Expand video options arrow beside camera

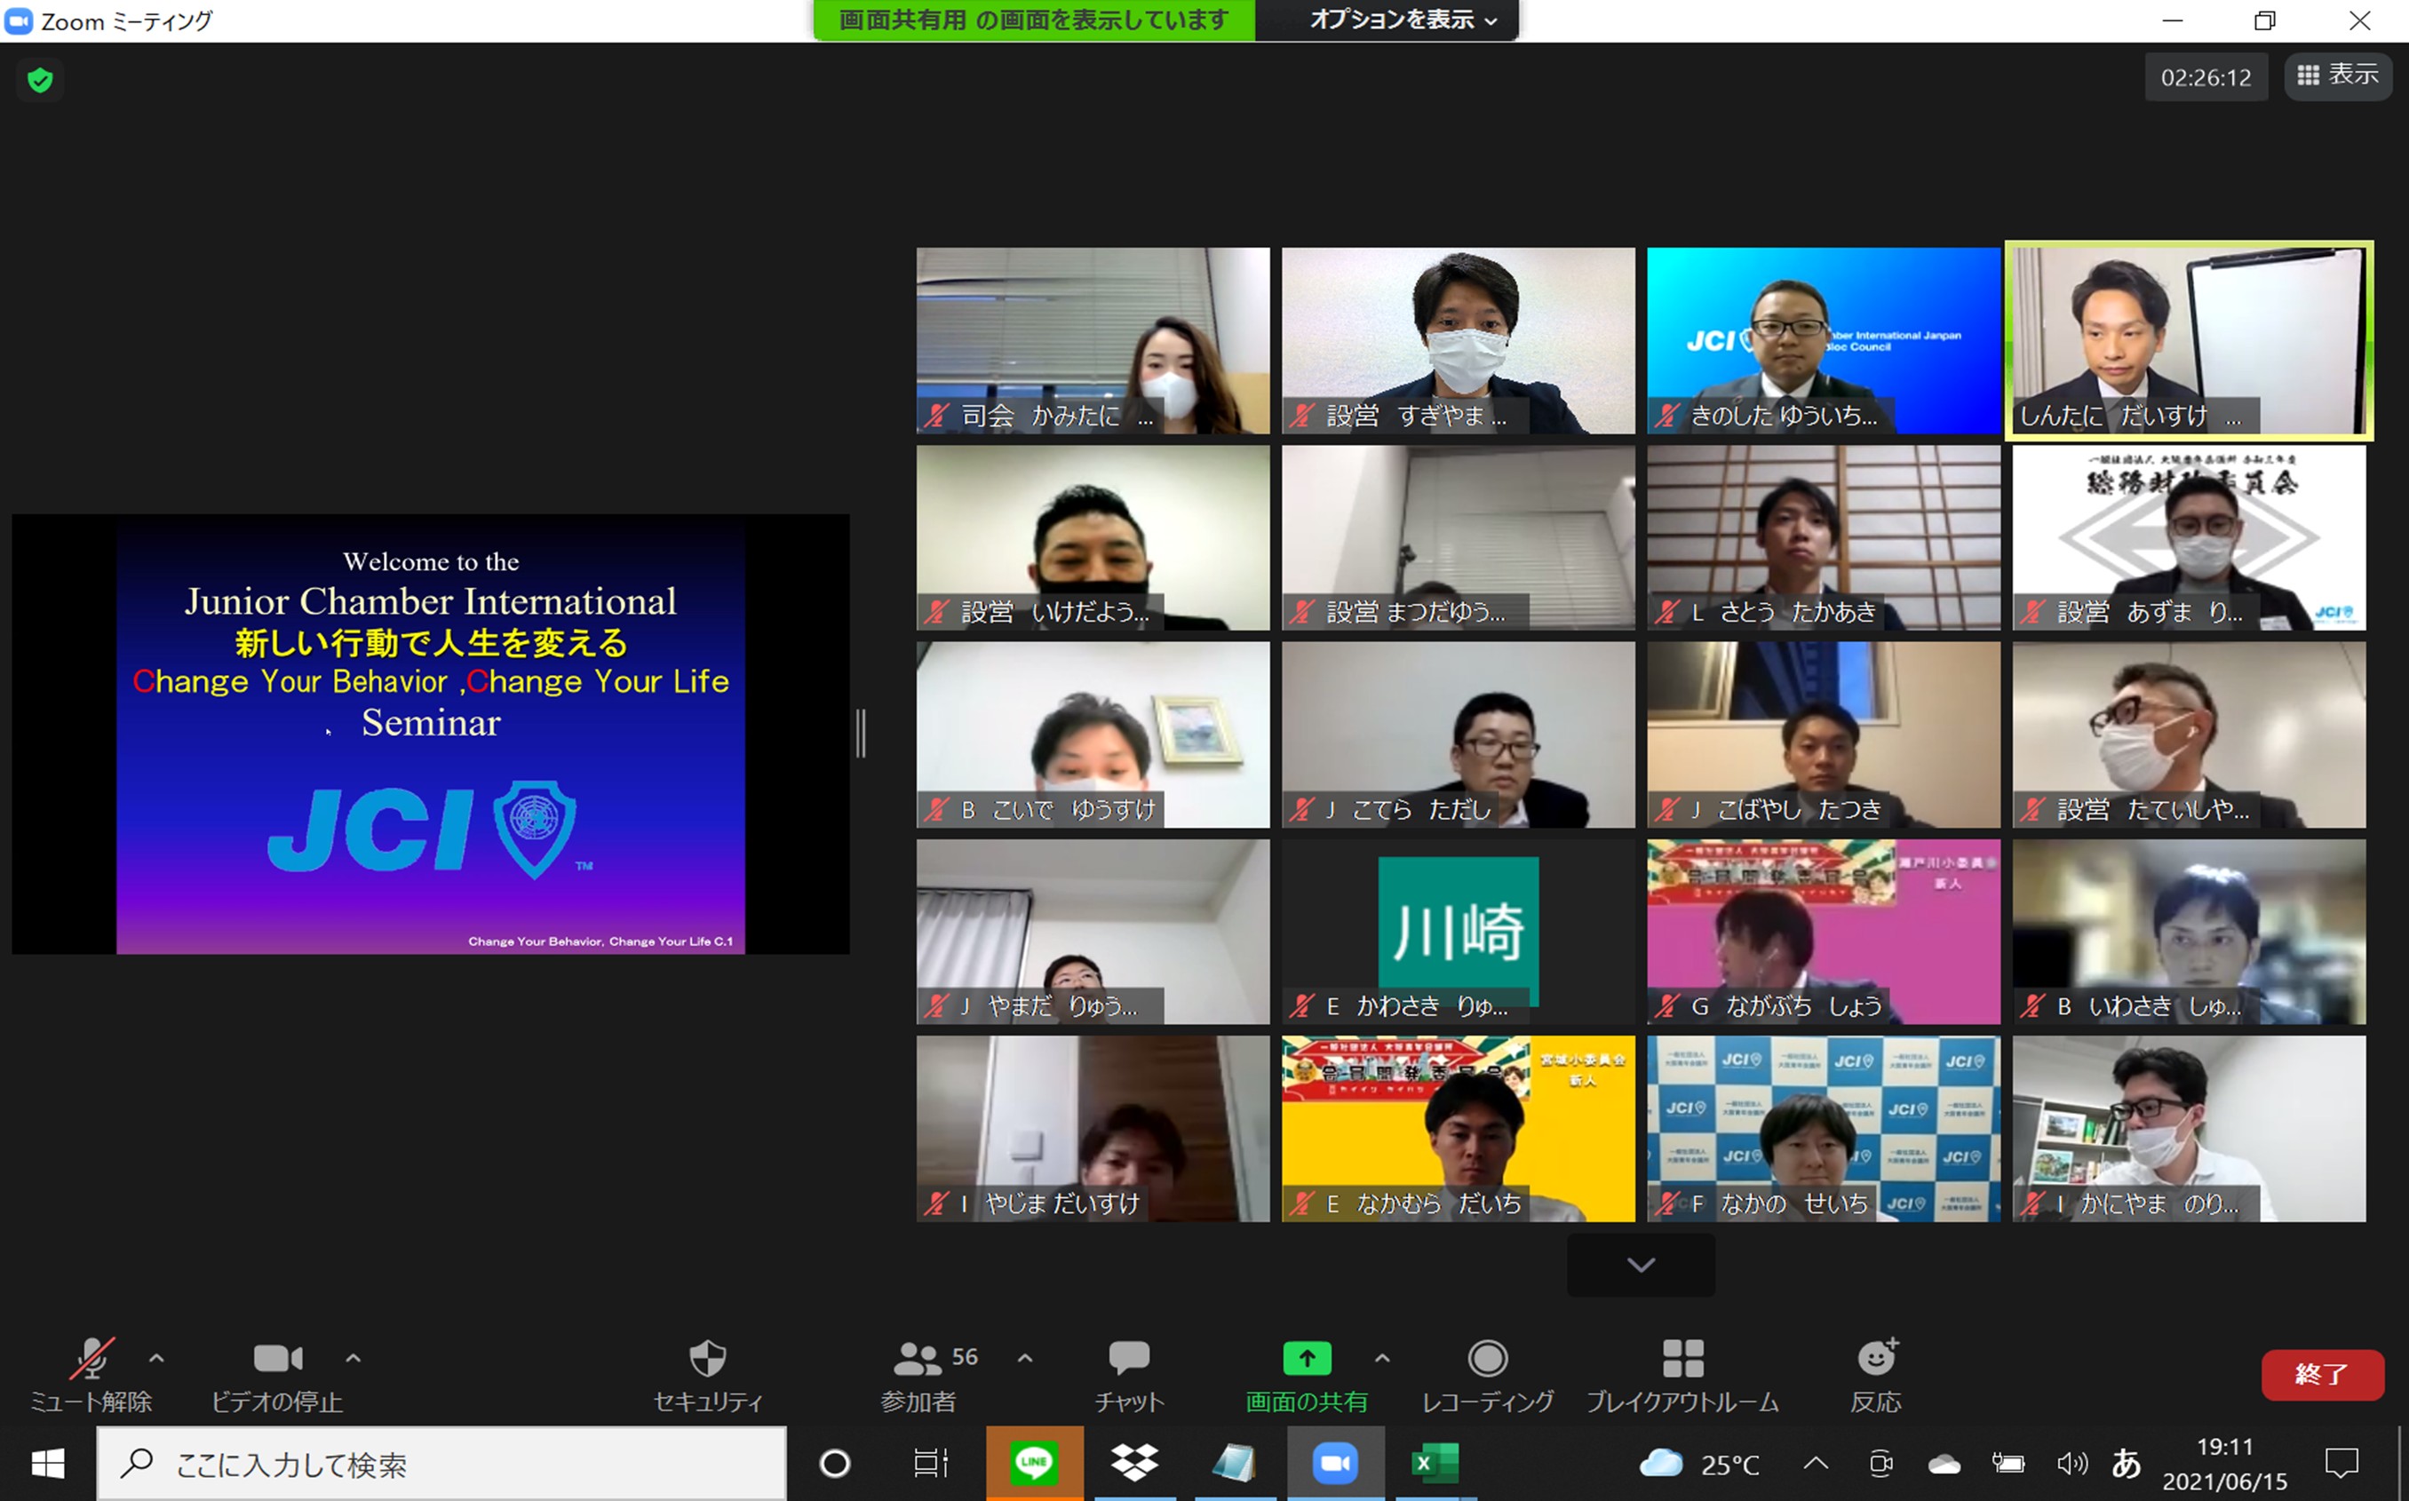(x=354, y=1358)
